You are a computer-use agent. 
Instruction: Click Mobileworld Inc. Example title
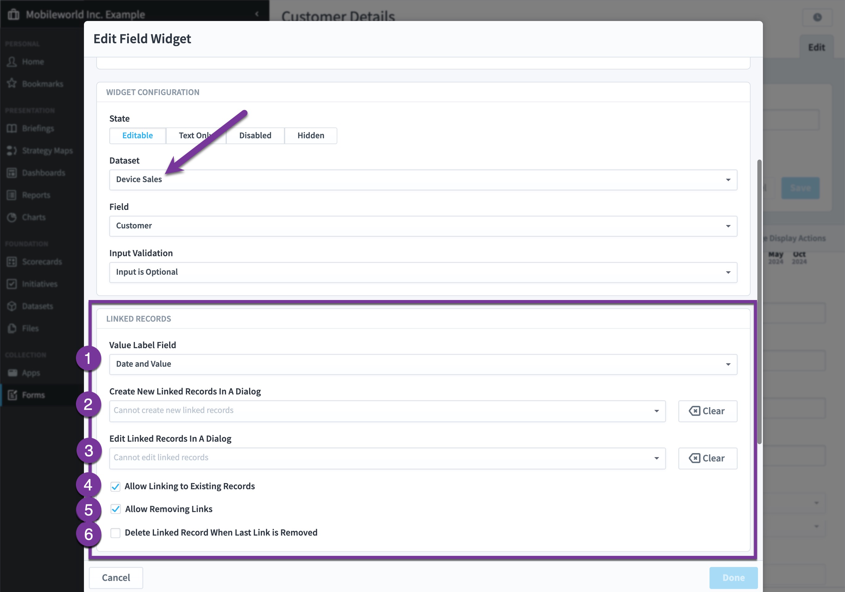pos(85,15)
